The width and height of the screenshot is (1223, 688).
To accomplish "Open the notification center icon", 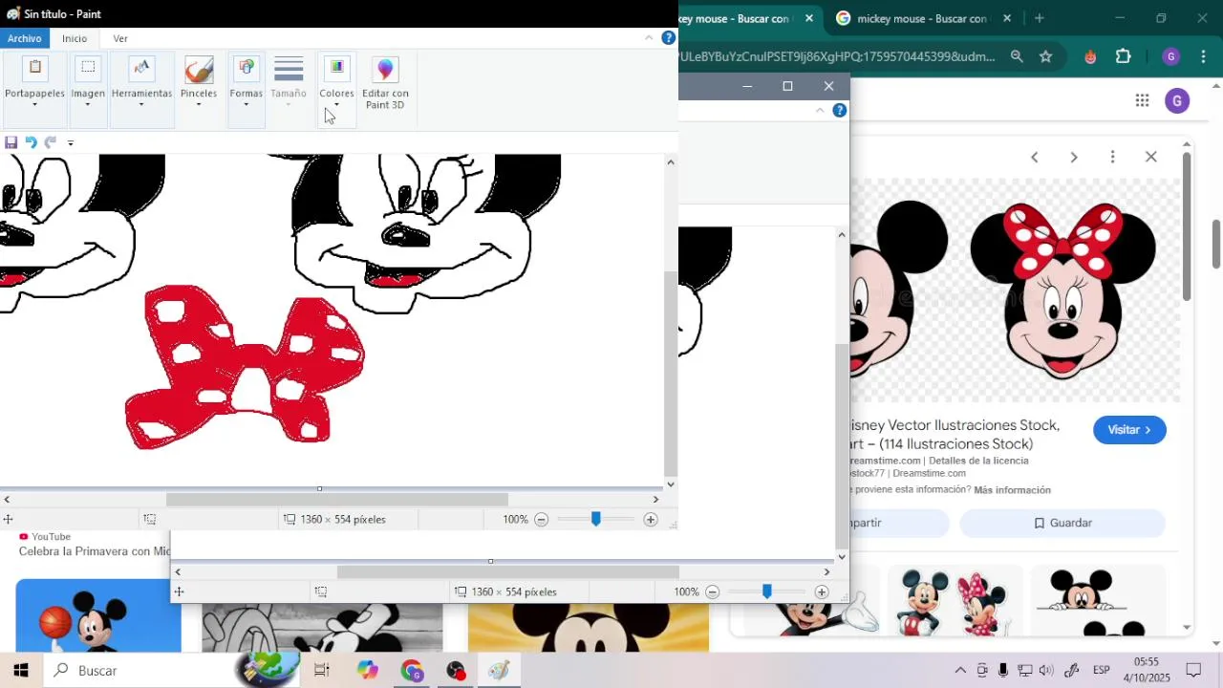I will pos(1193,671).
